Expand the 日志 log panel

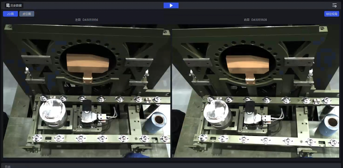8,166
